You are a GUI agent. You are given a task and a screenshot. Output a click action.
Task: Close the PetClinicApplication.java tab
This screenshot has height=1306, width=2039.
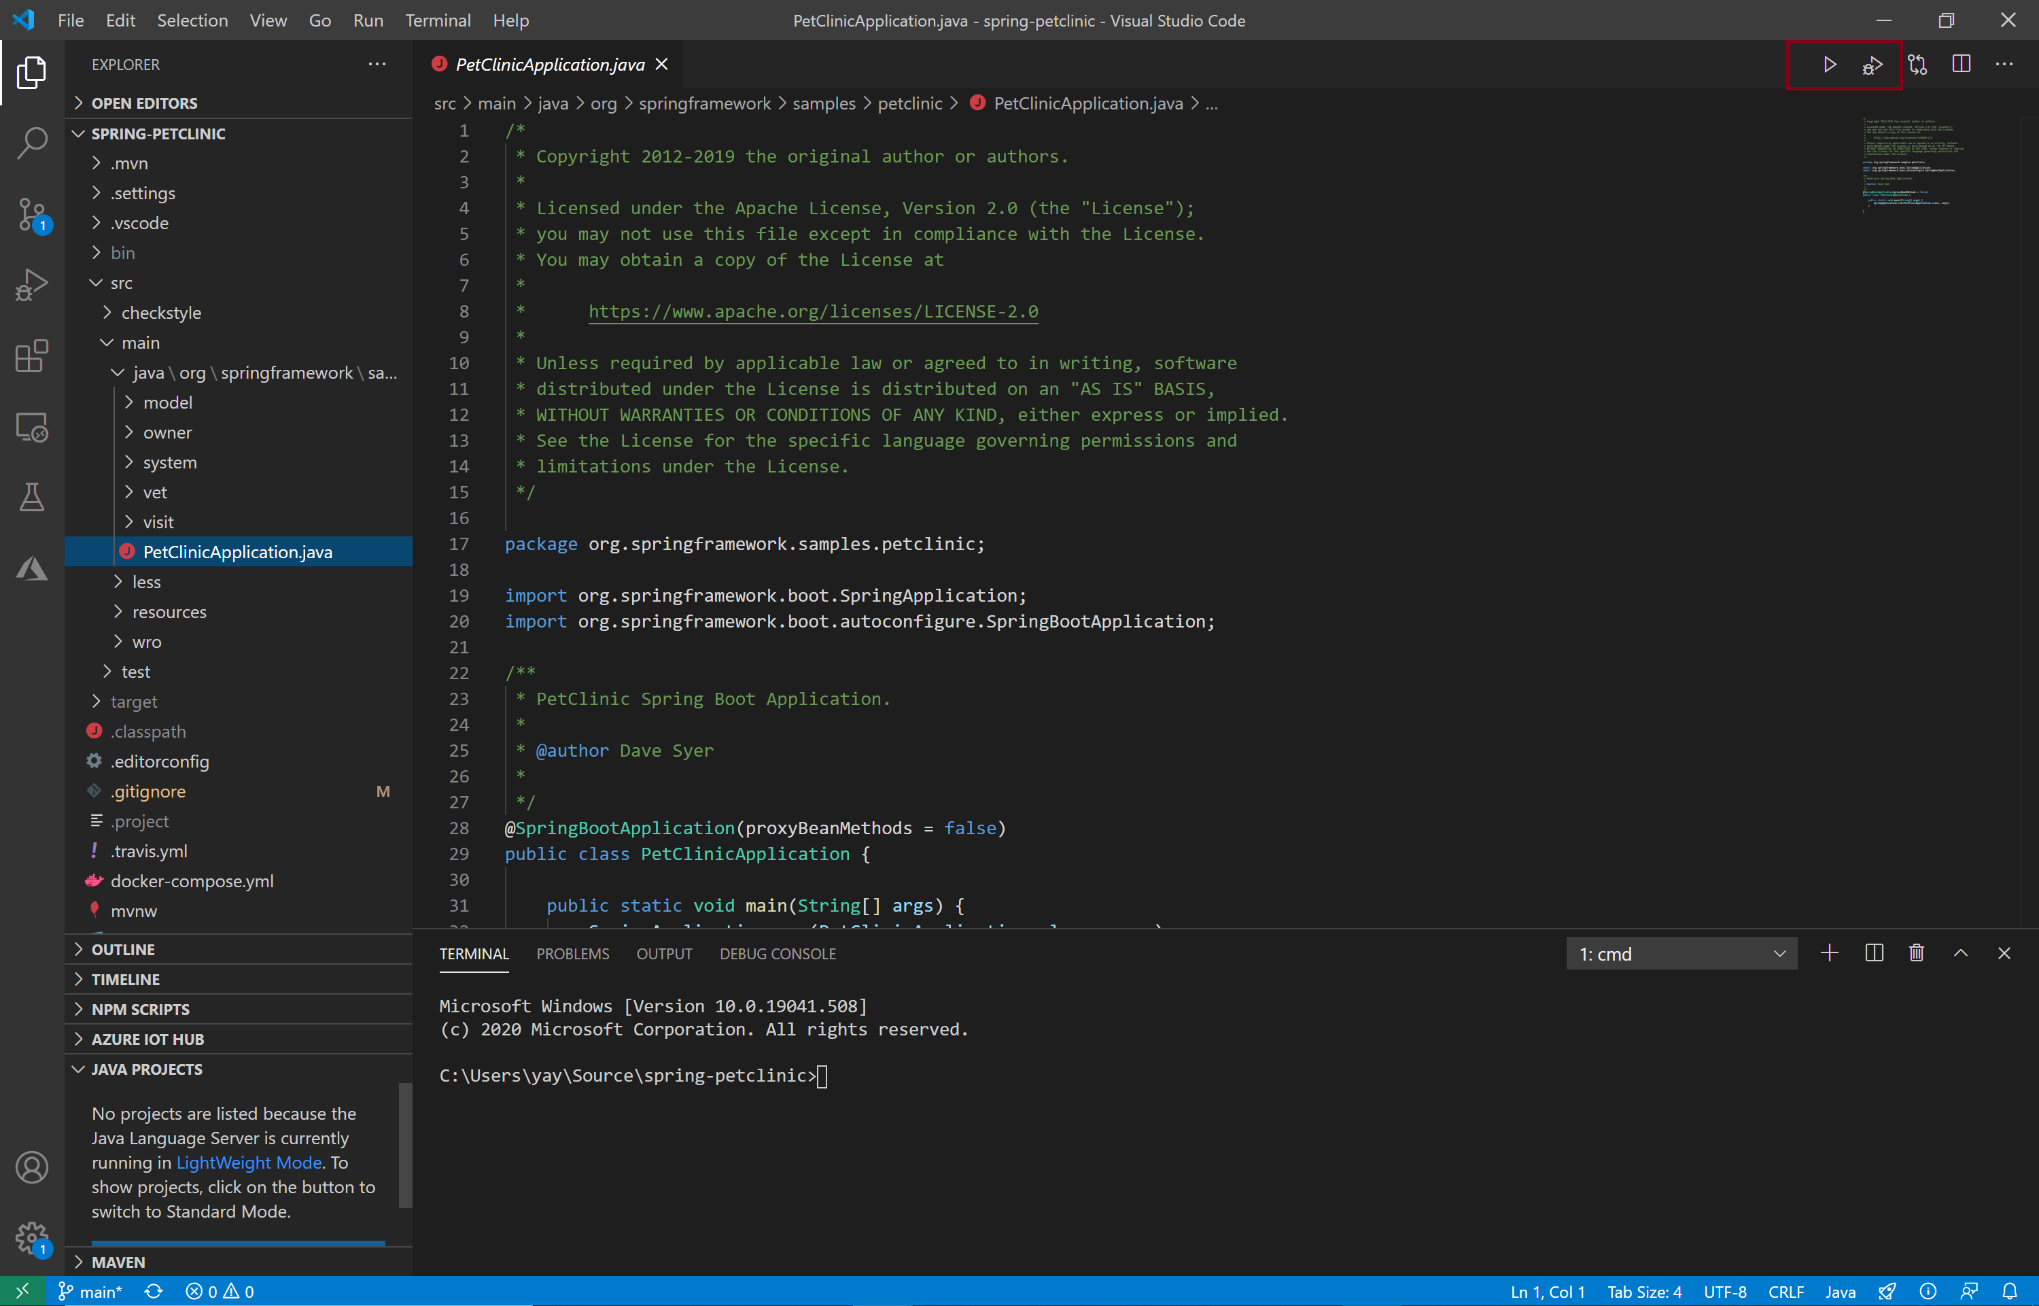point(662,65)
